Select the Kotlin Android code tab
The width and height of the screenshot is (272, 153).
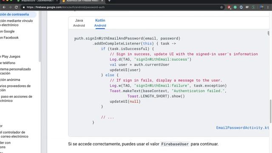point(100,23)
